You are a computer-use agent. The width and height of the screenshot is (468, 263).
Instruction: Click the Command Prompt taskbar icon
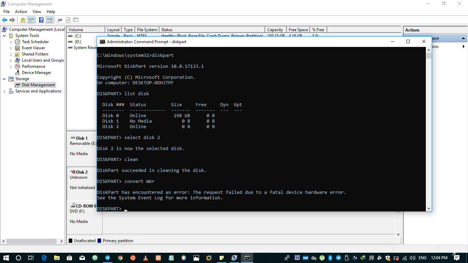pos(247,258)
